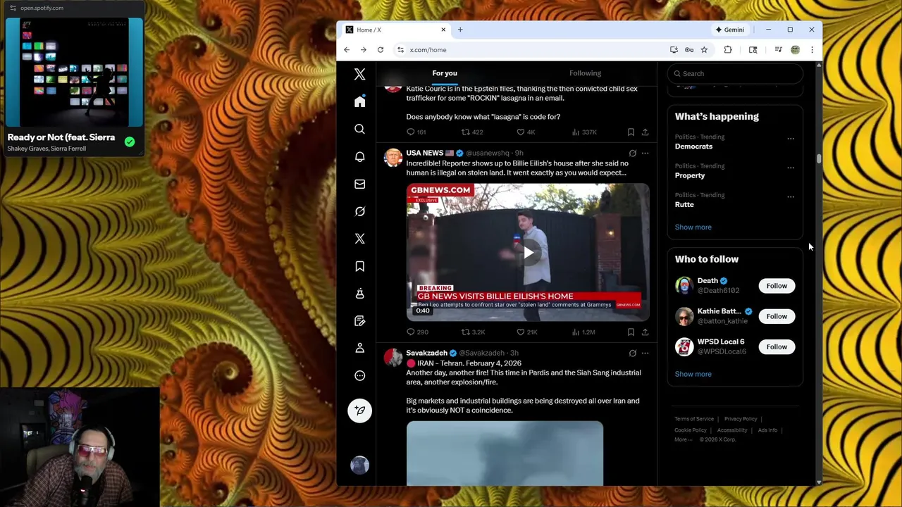The image size is (902, 507).
Task: Open more options on Savakzadeh post
Action: 645,353
